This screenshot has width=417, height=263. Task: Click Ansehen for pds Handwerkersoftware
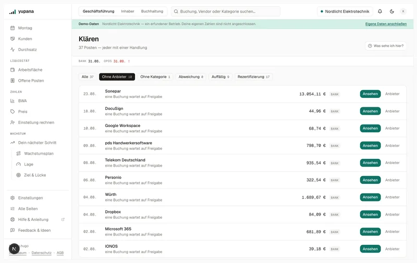coord(370,146)
